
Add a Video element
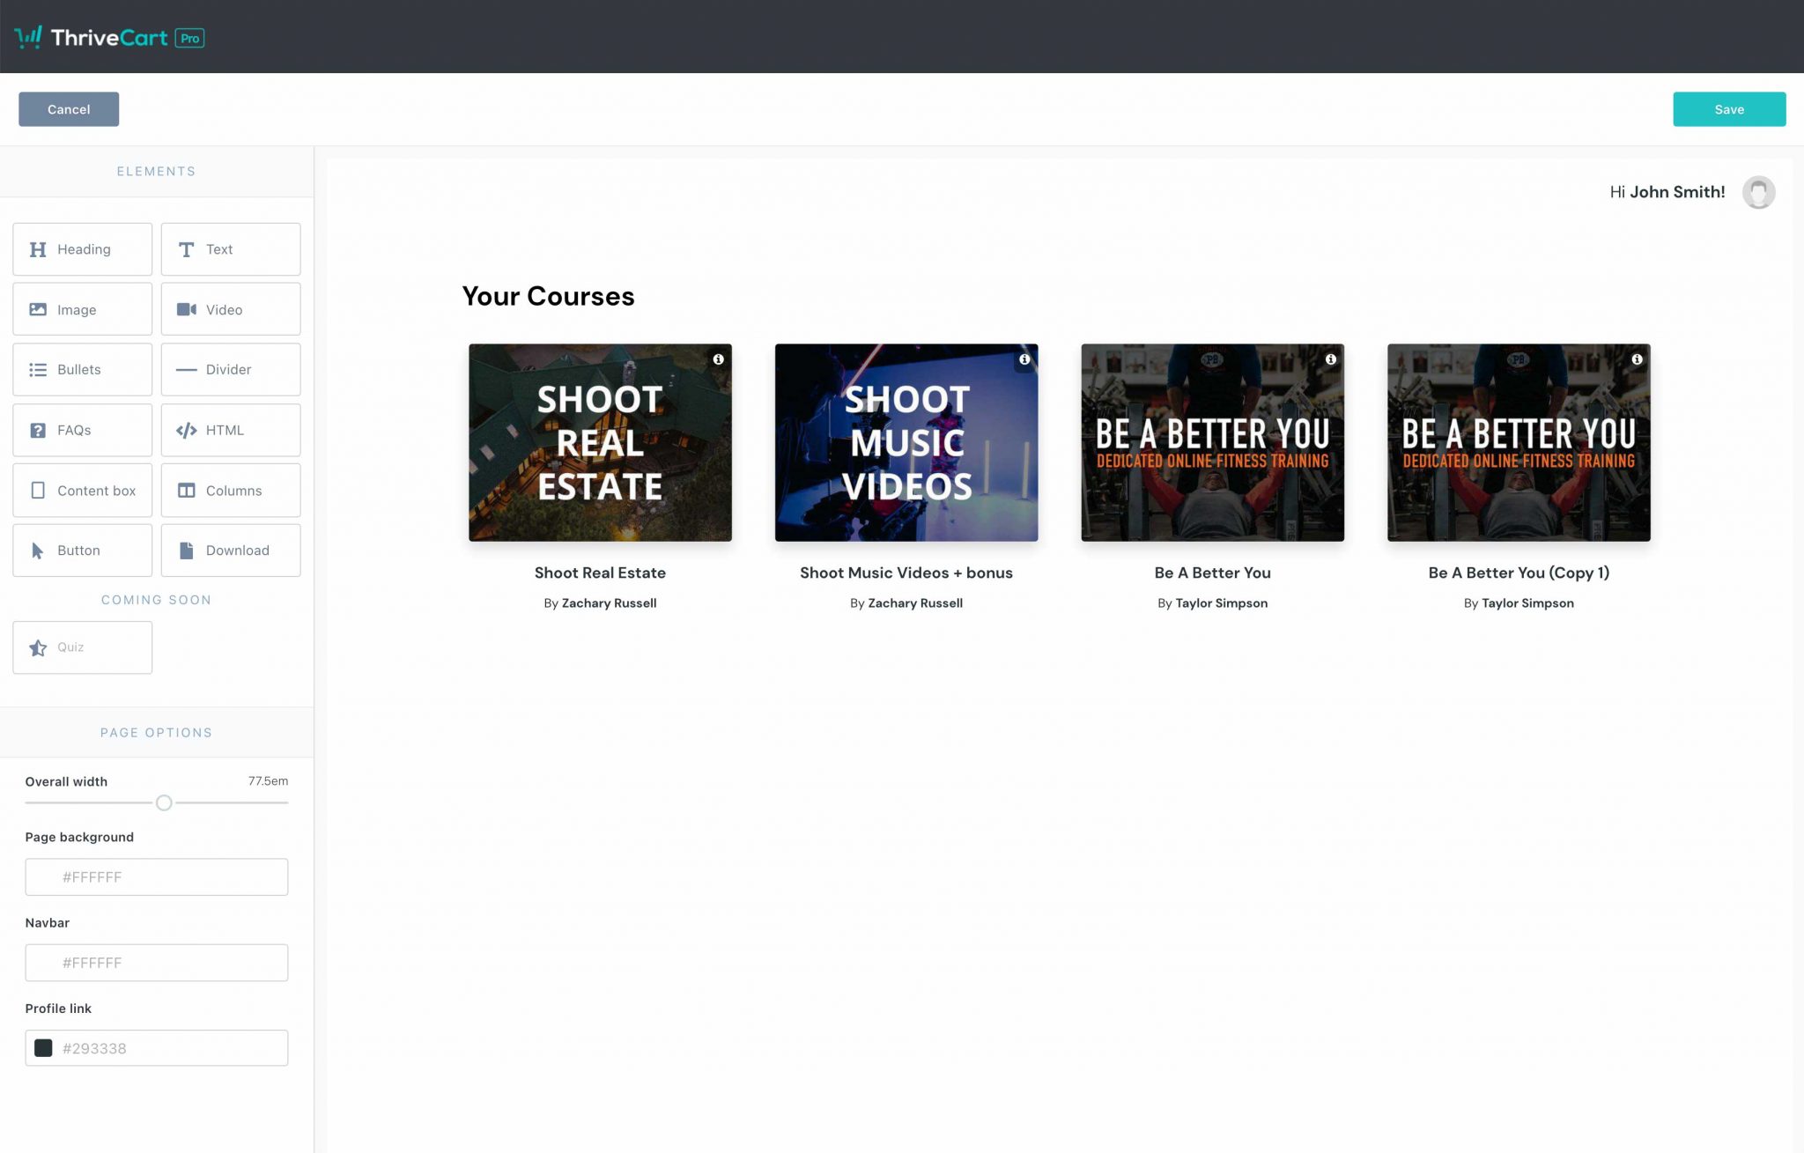click(x=230, y=309)
